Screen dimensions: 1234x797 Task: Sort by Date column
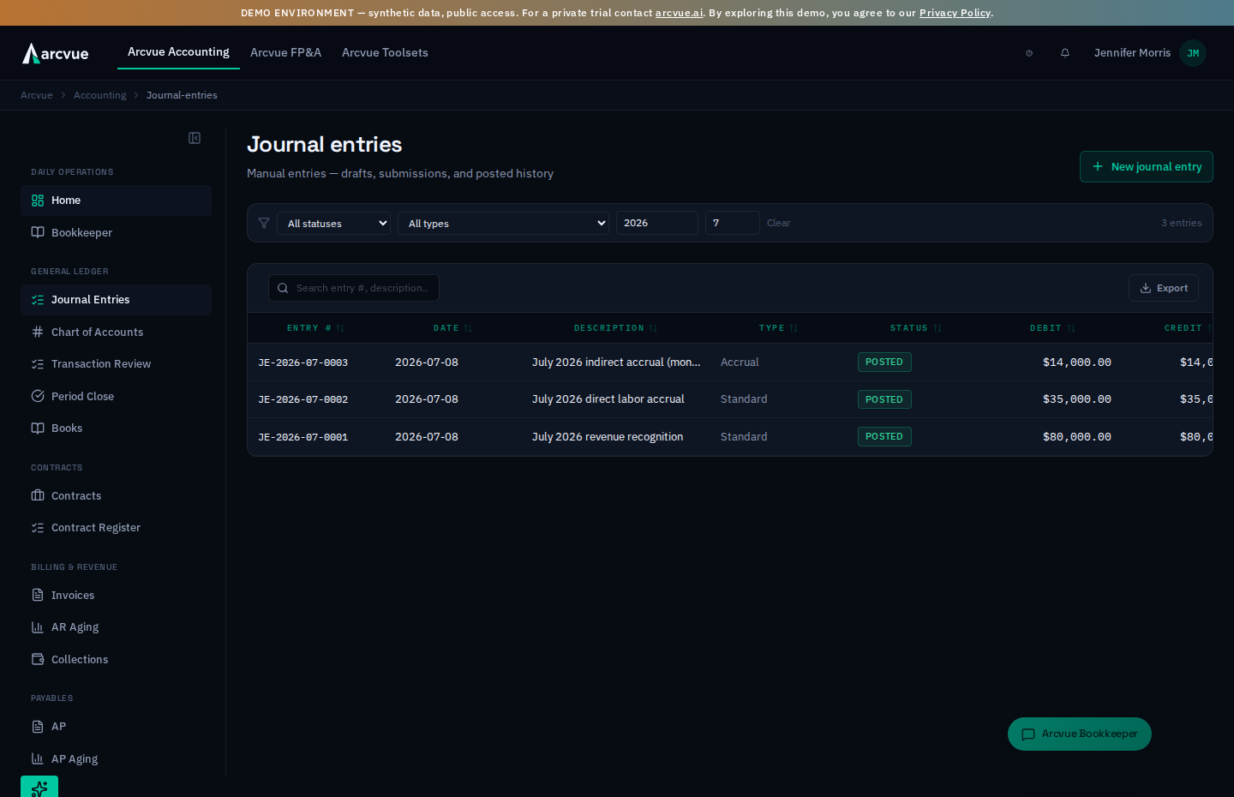(x=452, y=328)
